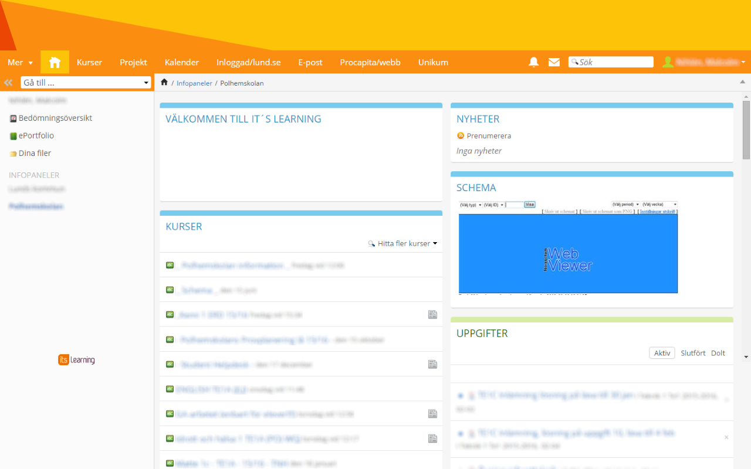751x469 pixels.
Task: Open Dina filer in the sidebar
Action: pos(35,153)
